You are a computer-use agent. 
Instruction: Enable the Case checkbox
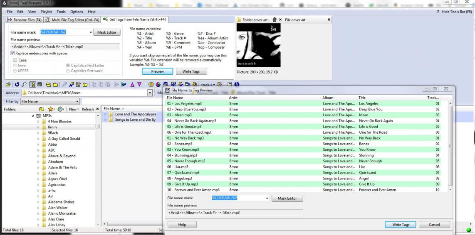pos(15,60)
